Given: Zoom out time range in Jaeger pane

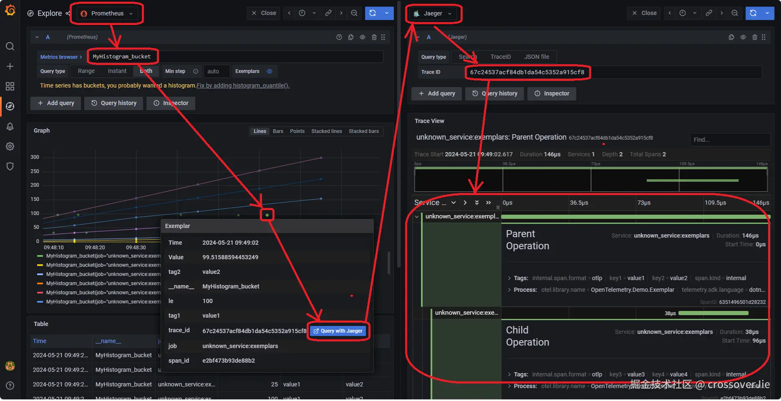Looking at the screenshot, I should coord(735,13).
